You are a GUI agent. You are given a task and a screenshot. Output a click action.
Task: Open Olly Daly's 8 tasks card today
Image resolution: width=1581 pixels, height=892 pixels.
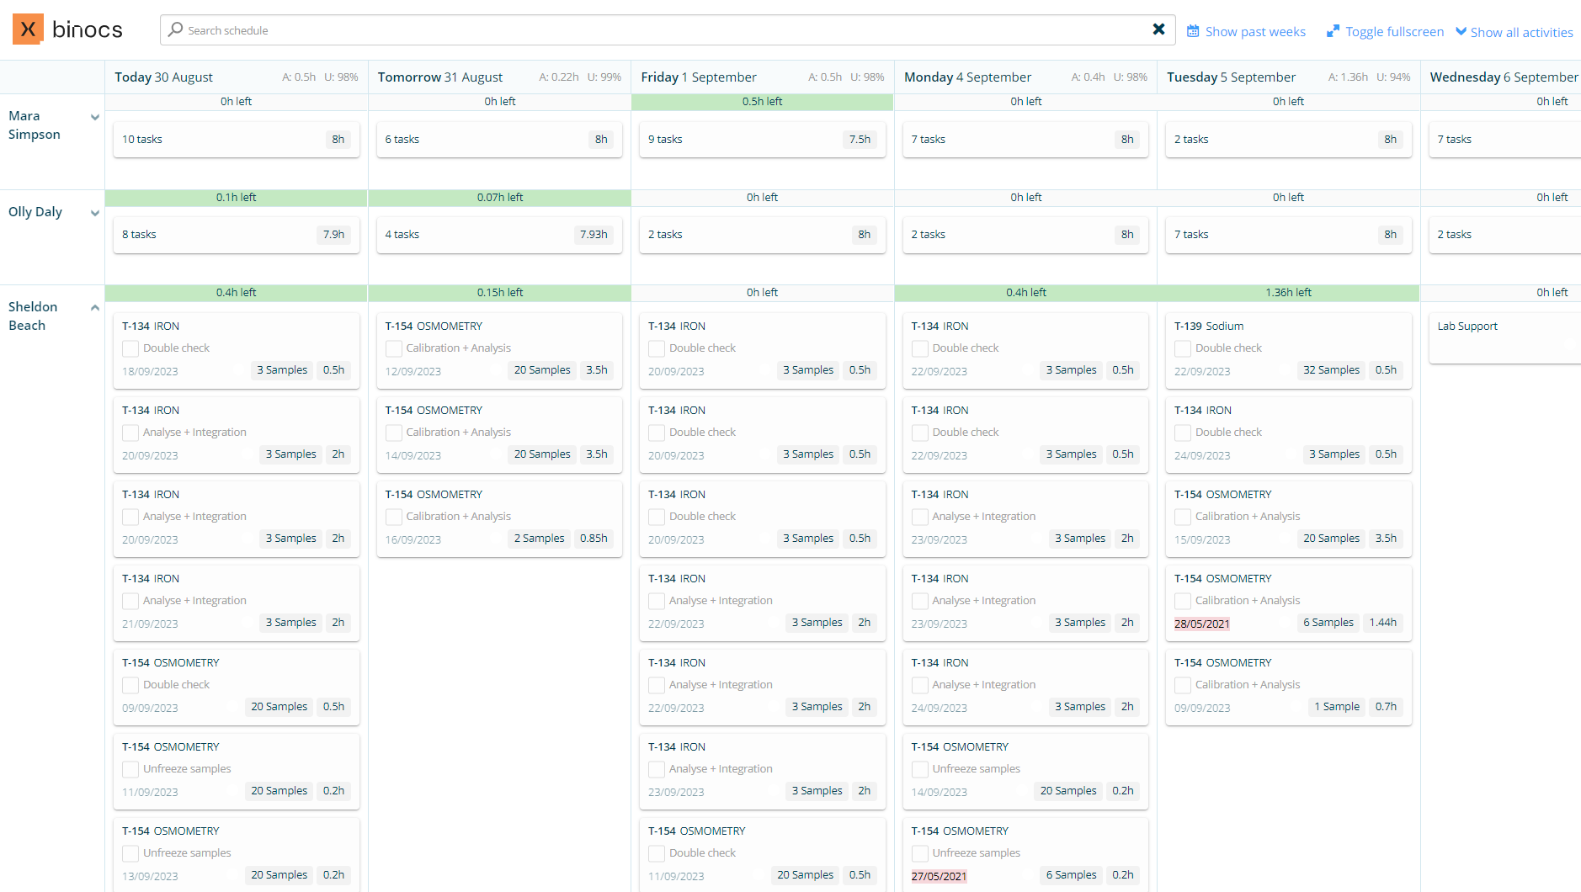coord(237,235)
